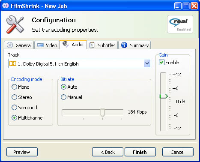Close the FilmShrink window
The height and width of the screenshot is (162, 200).
[194, 6]
